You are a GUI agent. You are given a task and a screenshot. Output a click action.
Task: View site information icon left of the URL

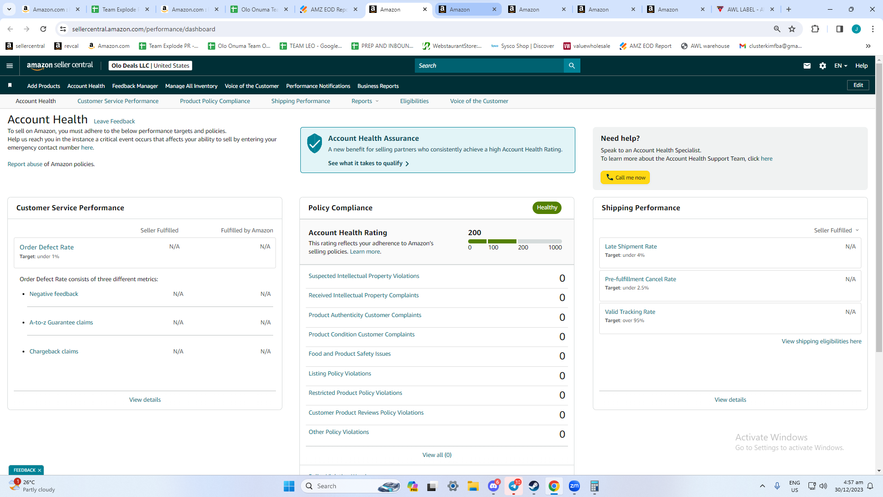click(x=63, y=29)
